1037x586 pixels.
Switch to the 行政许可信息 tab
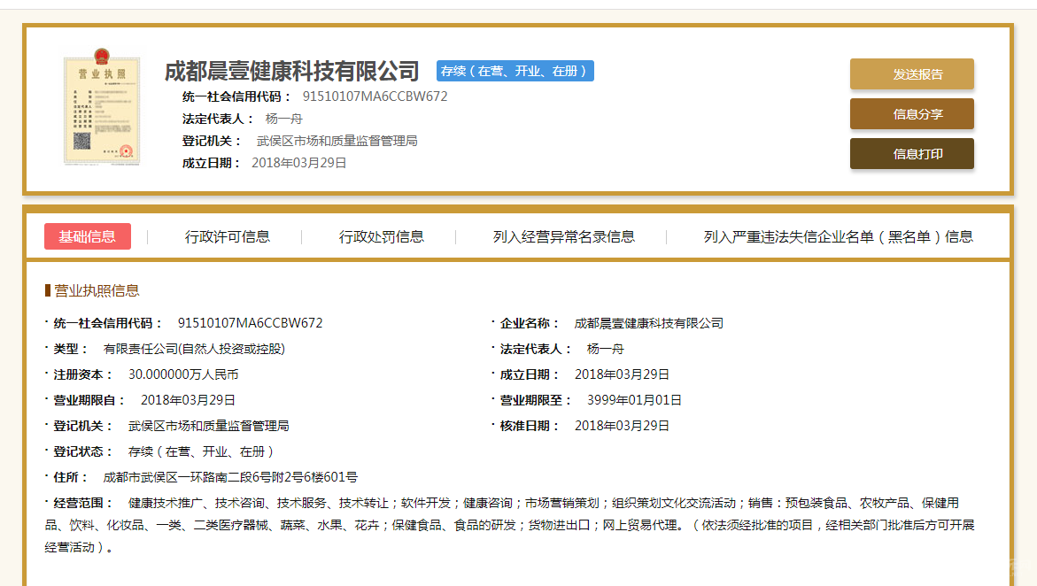coord(227,236)
